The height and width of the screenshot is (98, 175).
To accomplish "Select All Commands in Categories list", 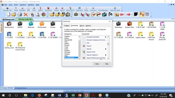I will [71, 57].
